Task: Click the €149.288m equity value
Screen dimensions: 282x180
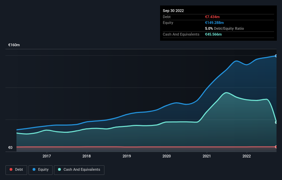Action: coord(214,23)
